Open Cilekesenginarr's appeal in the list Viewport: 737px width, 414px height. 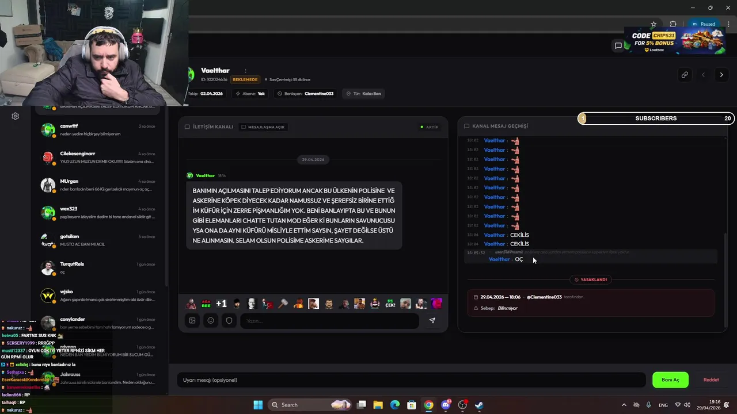pos(98,158)
